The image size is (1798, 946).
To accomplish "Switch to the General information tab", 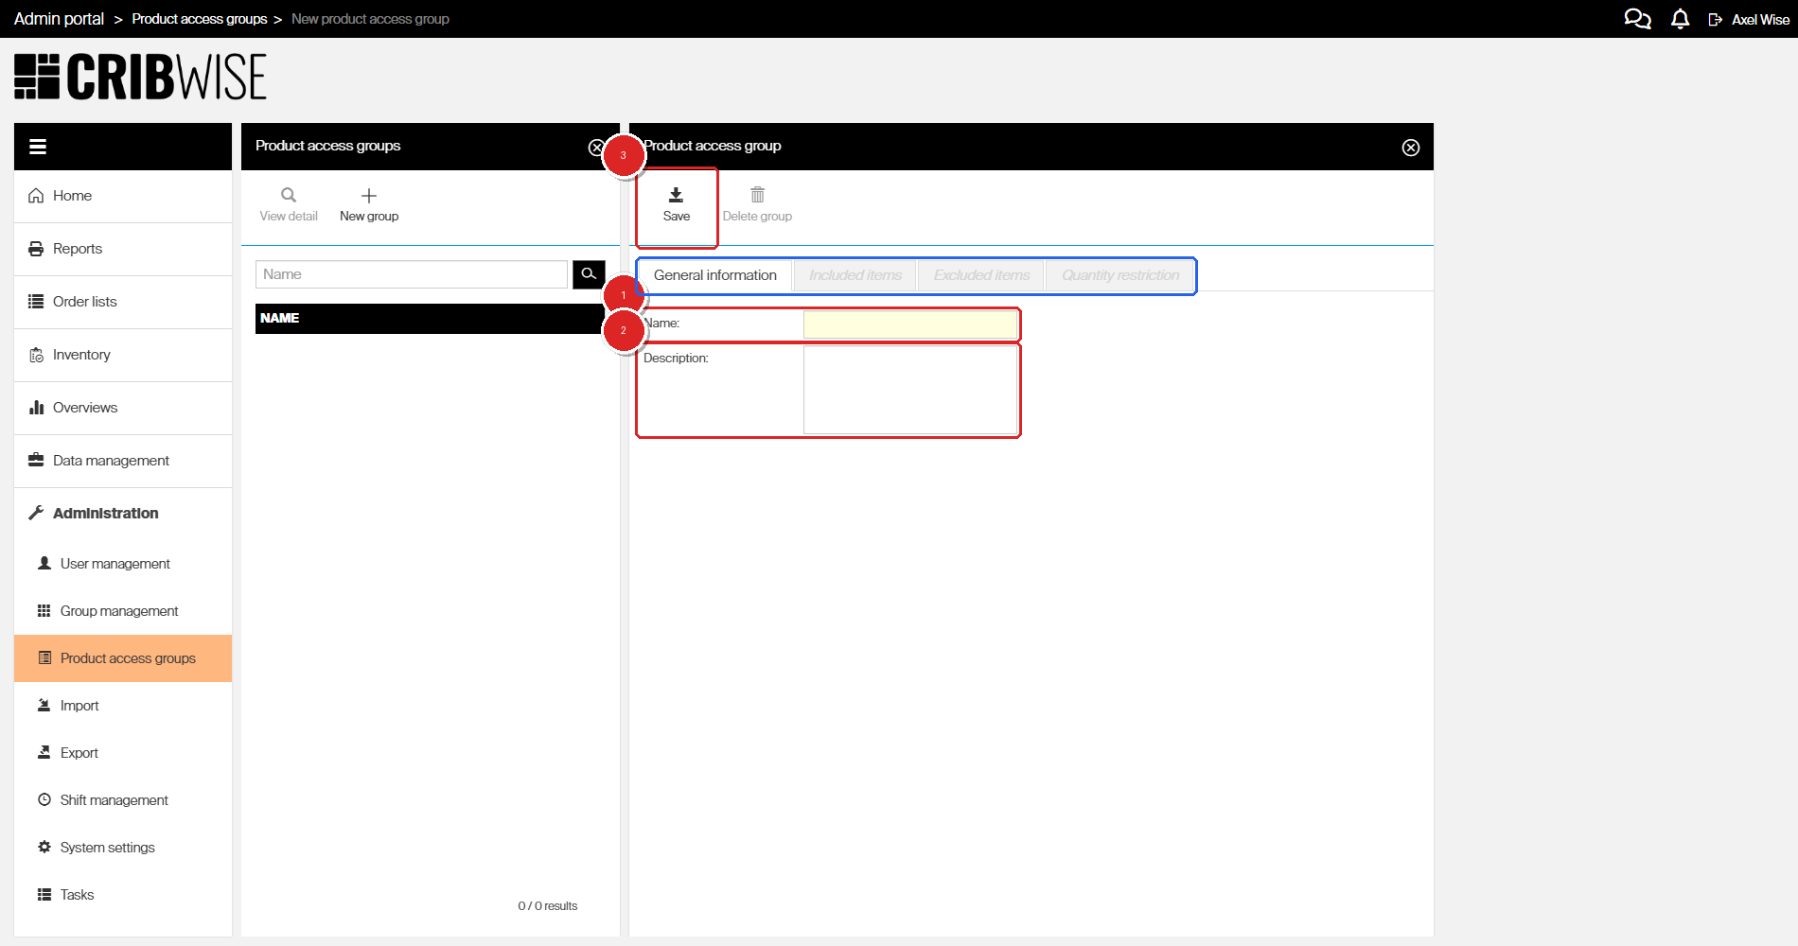I will click(714, 275).
